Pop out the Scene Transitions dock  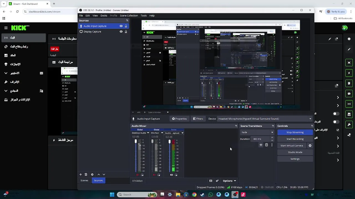pos(273,126)
